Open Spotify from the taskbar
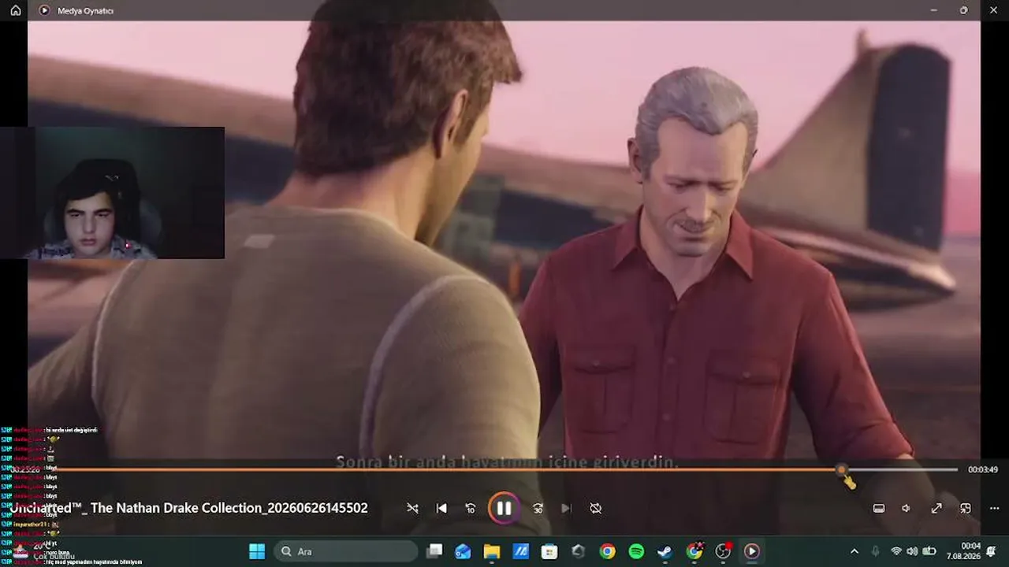 [x=636, y=551]
